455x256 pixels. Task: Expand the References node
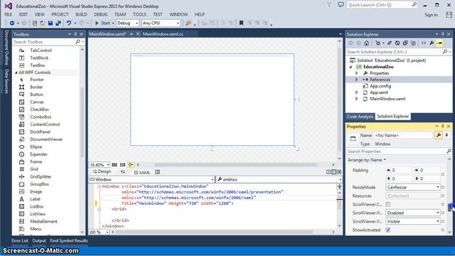tap(357, 80)
